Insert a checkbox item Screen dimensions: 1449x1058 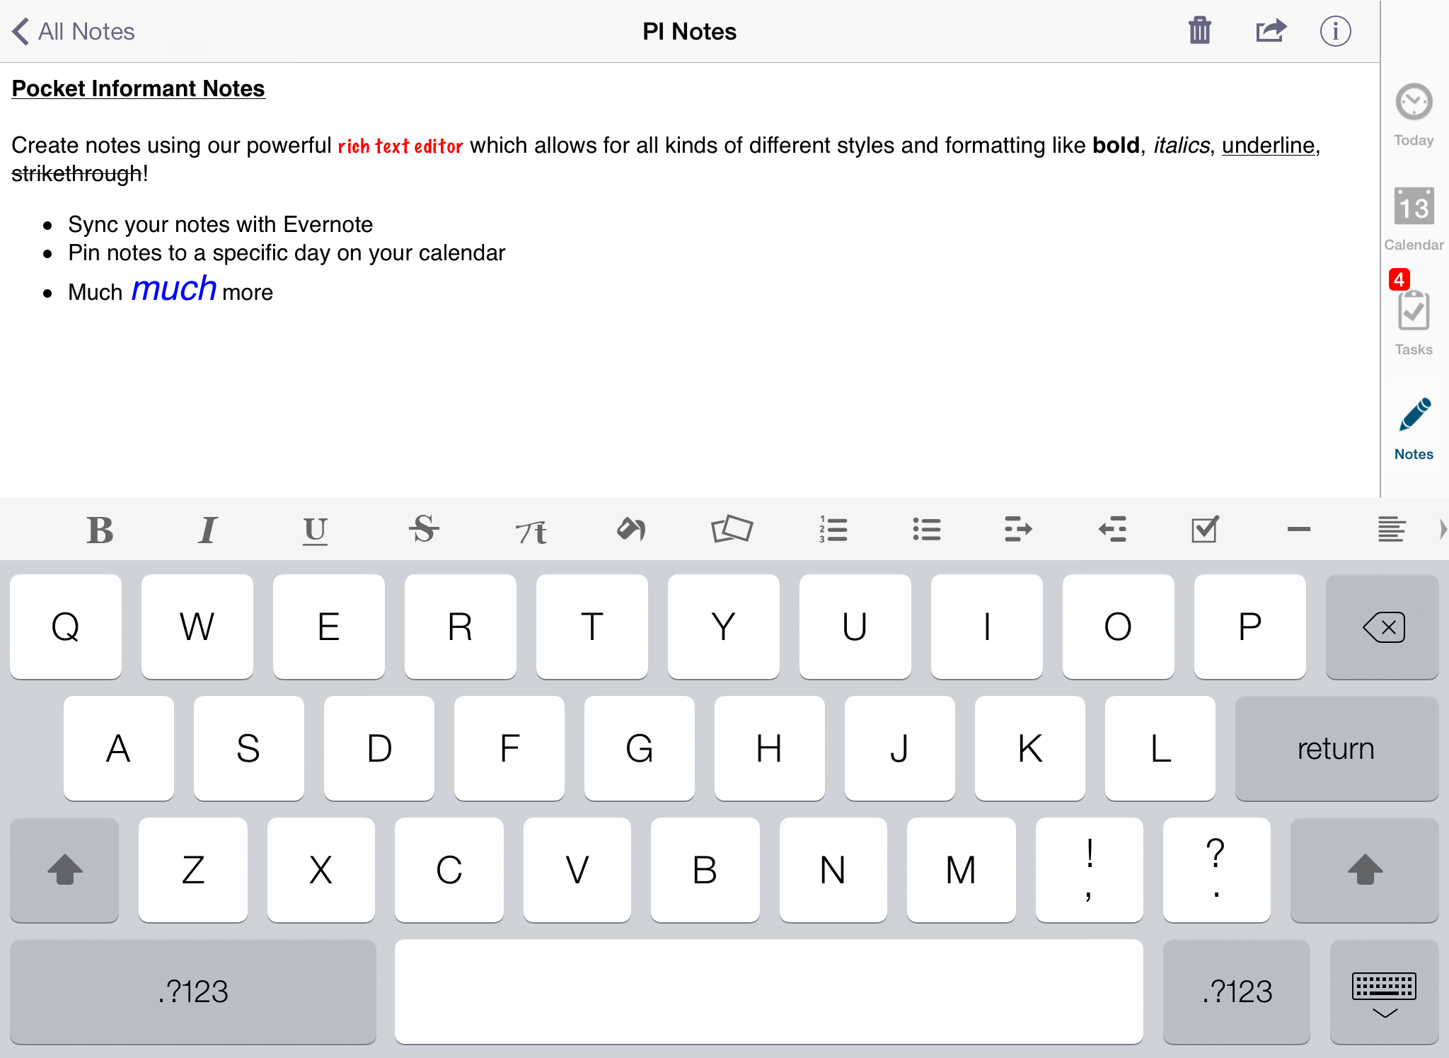pyautogui.click(x=1204, y=530)
